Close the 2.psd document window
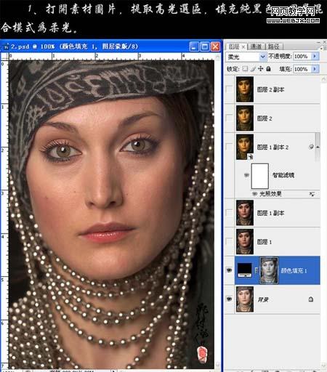The image size is (327, 372). tap(215, 46)
